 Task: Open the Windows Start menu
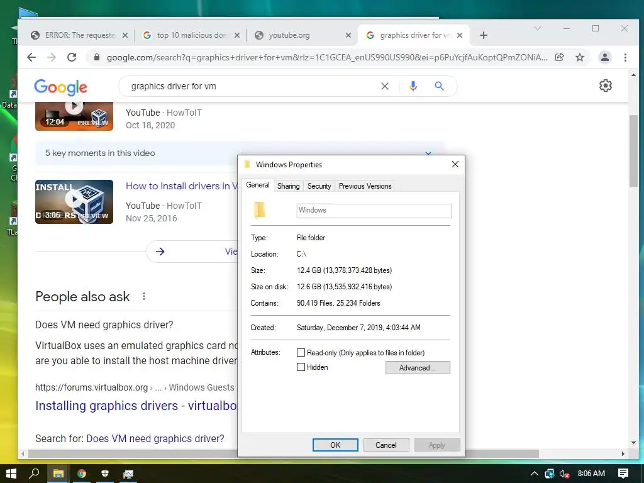[x=11, y=474]
